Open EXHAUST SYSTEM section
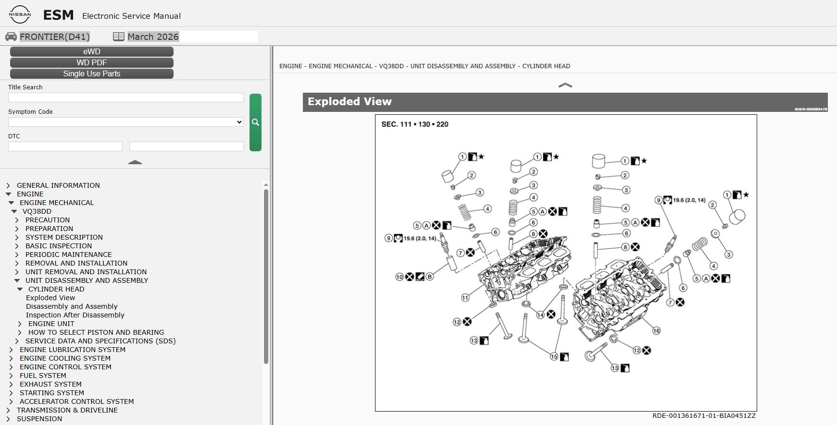This screenshot has width=837, height=425. (50, 384)
